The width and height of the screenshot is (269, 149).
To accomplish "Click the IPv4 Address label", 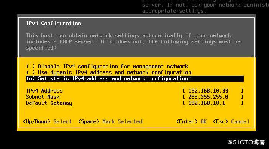I will pyautogui.click(x=44, y=91).
